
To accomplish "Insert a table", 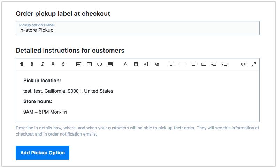I will pyautogui.click(x=110, y=64).
